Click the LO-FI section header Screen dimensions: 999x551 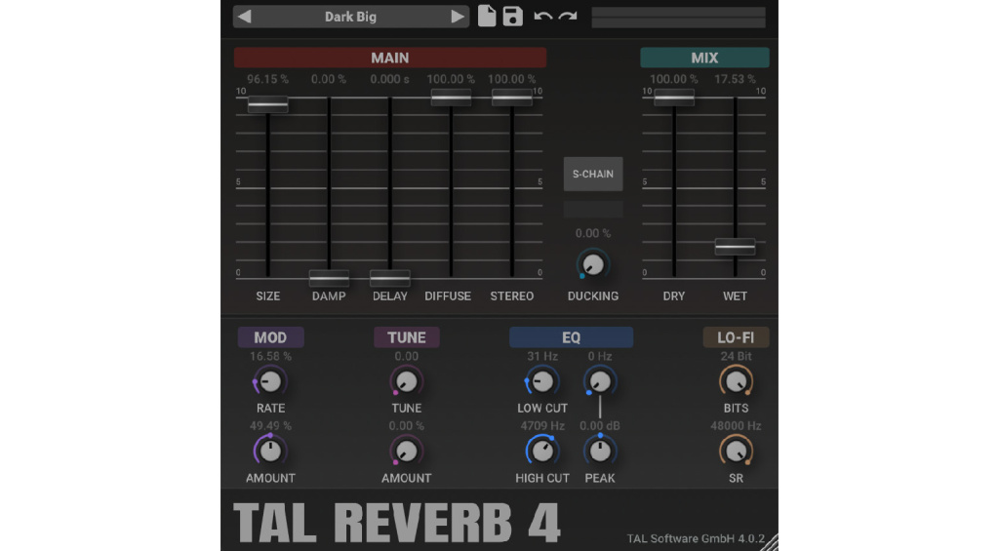click(736, 337)
